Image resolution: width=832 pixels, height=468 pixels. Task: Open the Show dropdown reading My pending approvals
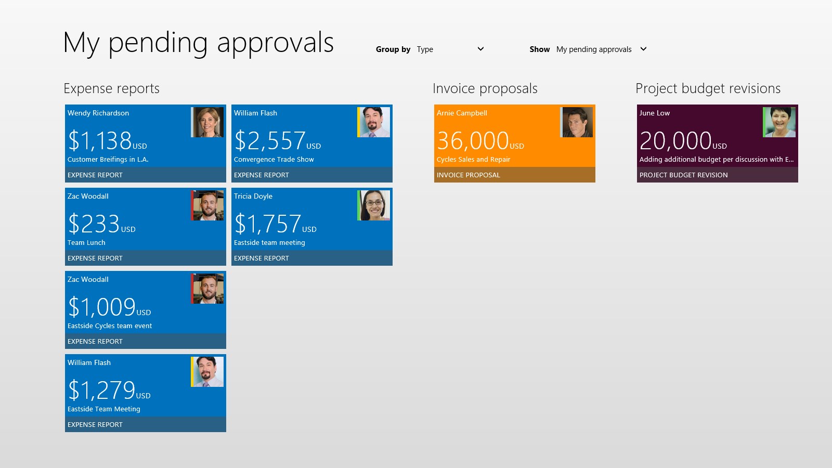click(x=601, y=49)
